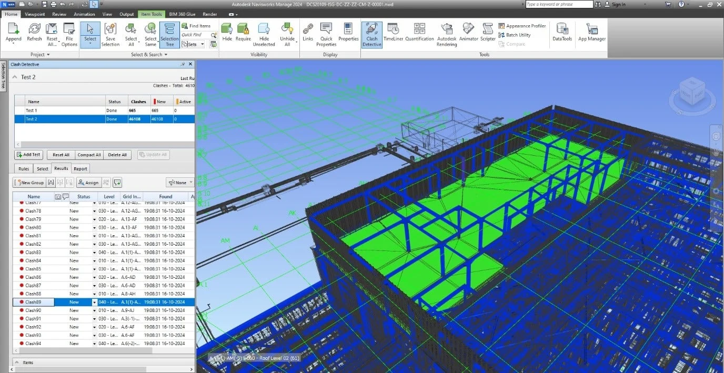724x373 pixels.
Task: Create a New Group in clash results
Action: click(x=30, y=183)
